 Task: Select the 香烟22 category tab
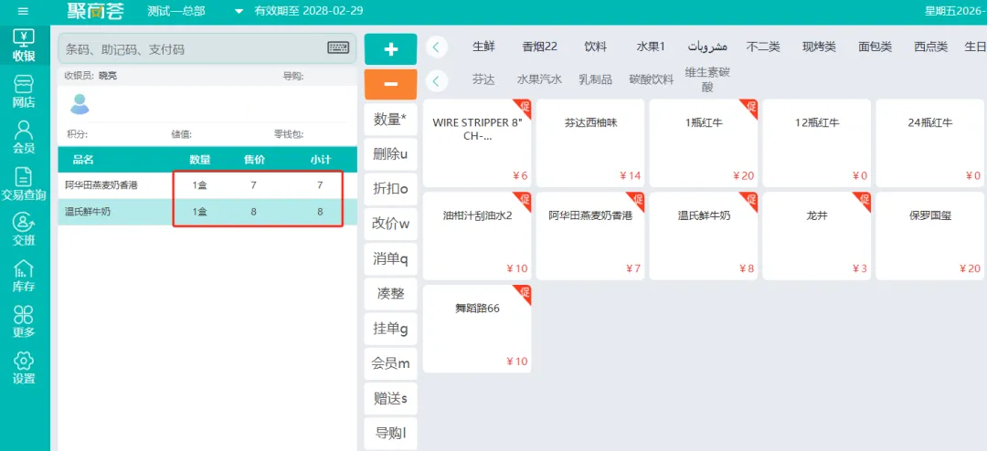(540, 47)
